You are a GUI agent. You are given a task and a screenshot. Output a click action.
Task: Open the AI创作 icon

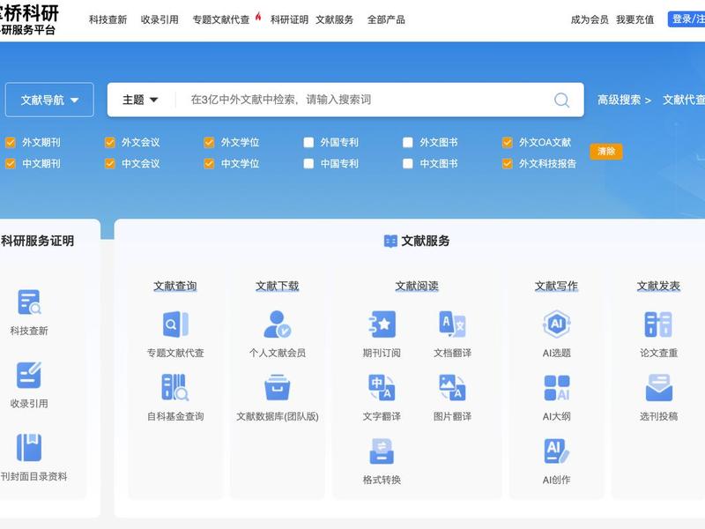[x=557, y=451]
